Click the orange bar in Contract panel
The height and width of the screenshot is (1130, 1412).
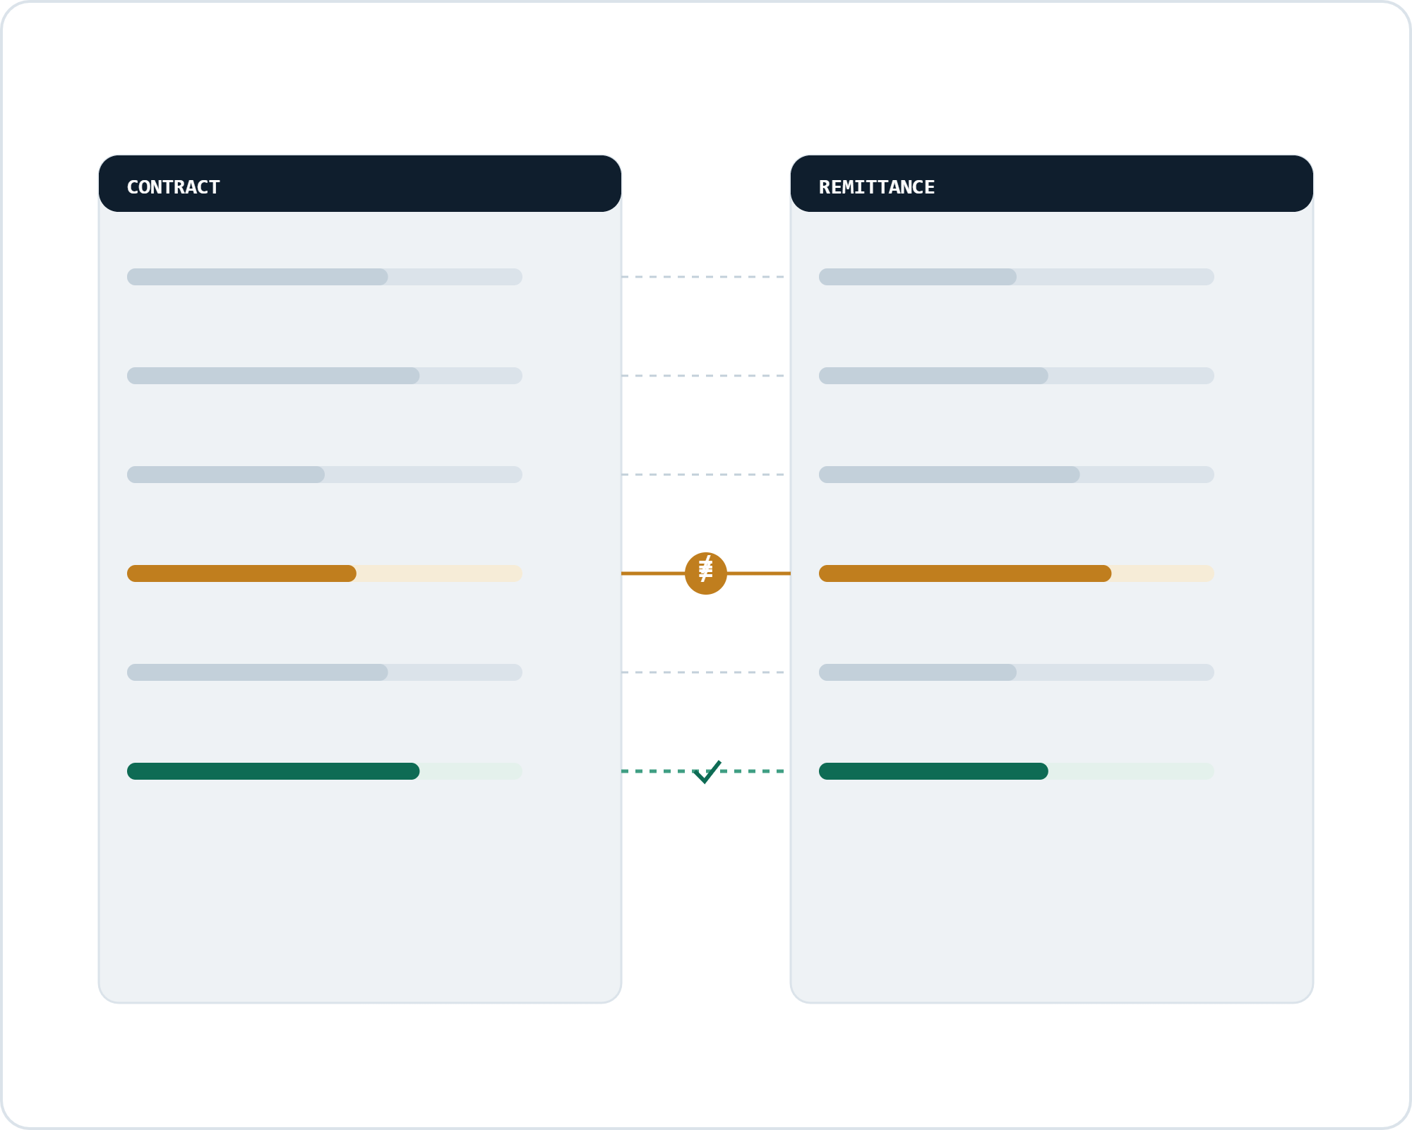point(241,573)
